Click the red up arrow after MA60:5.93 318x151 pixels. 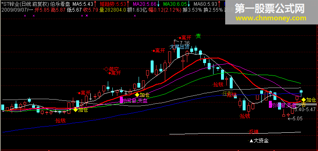tap(219, 4)
